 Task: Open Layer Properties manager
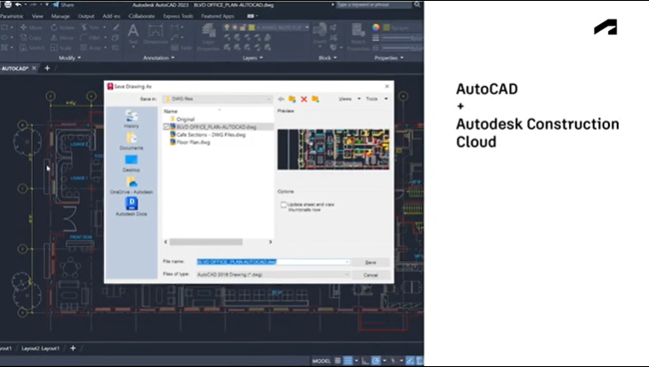point(208,37)
